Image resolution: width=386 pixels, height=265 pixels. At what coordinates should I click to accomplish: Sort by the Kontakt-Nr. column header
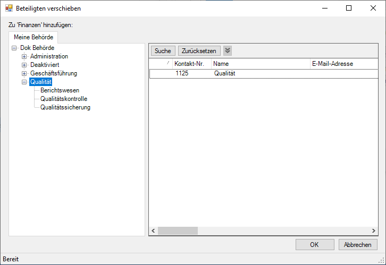point(189,64)
